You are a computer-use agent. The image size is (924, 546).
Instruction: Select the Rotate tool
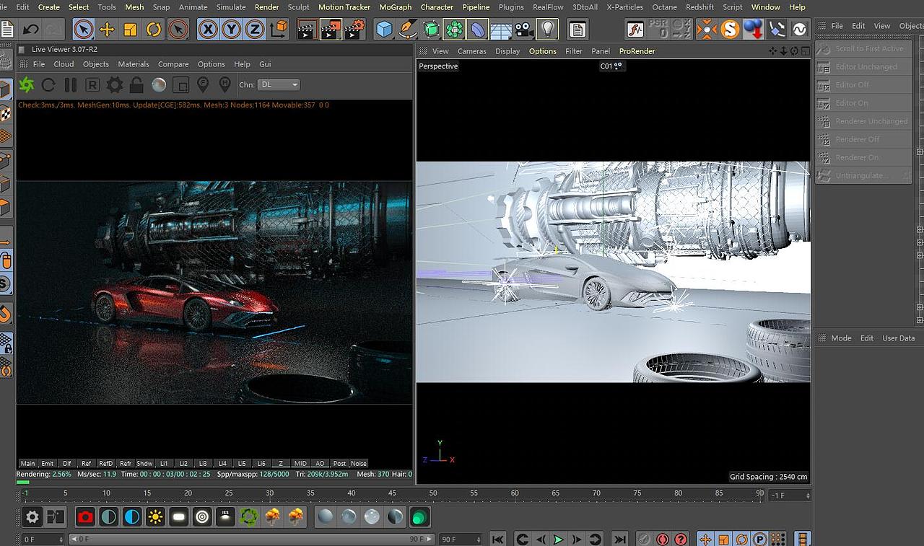tap(154, 30)
